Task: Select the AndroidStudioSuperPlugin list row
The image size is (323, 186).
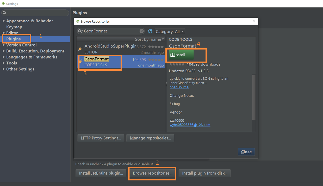Action: [121, 49]
